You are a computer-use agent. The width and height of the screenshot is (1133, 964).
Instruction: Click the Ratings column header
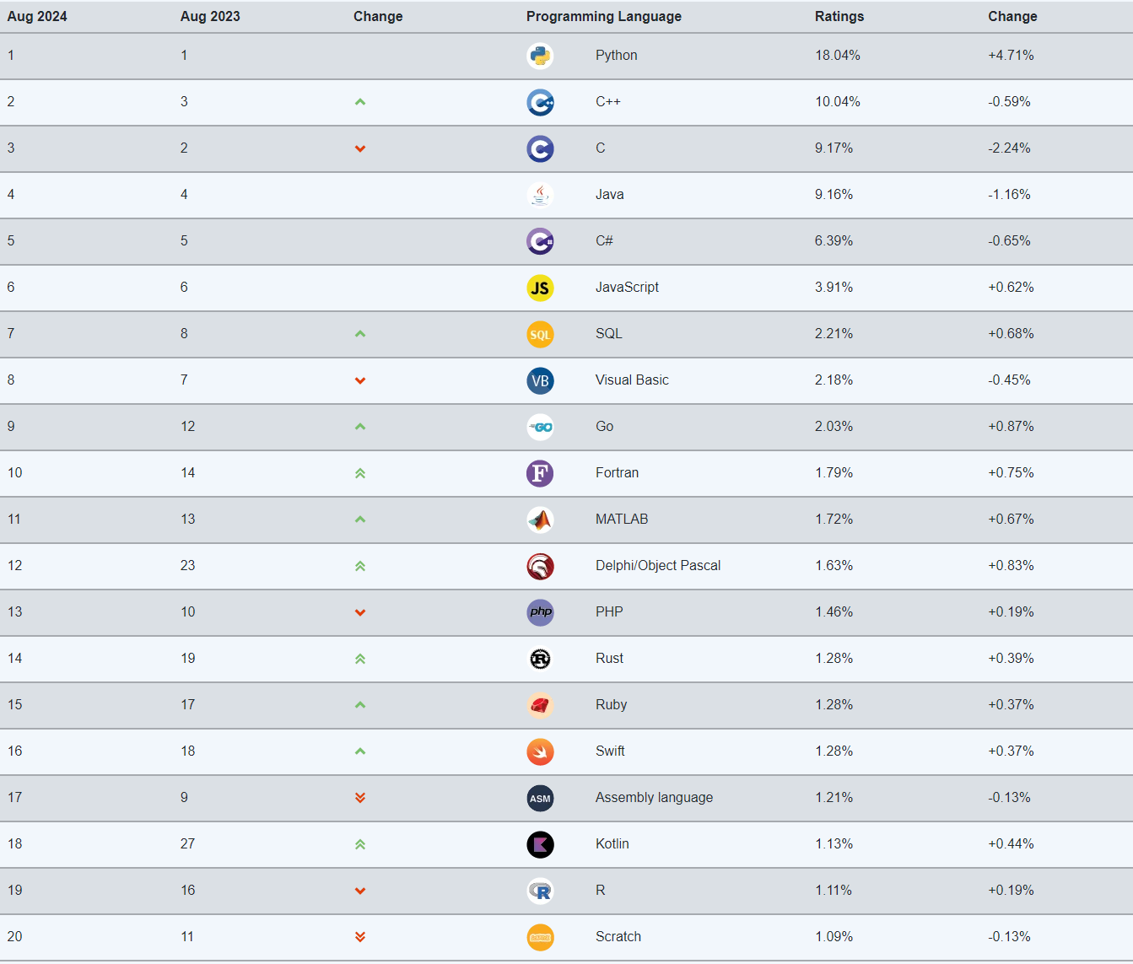click(x=839, y=16)
